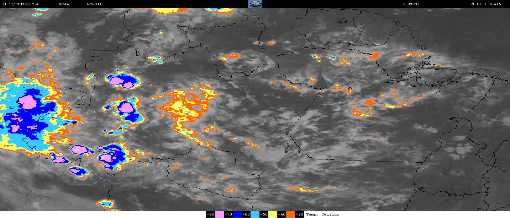Click the pink legend color swatch
Viewport: 510px width, 218px height.
pyautogui.click(x=219, y=214)
